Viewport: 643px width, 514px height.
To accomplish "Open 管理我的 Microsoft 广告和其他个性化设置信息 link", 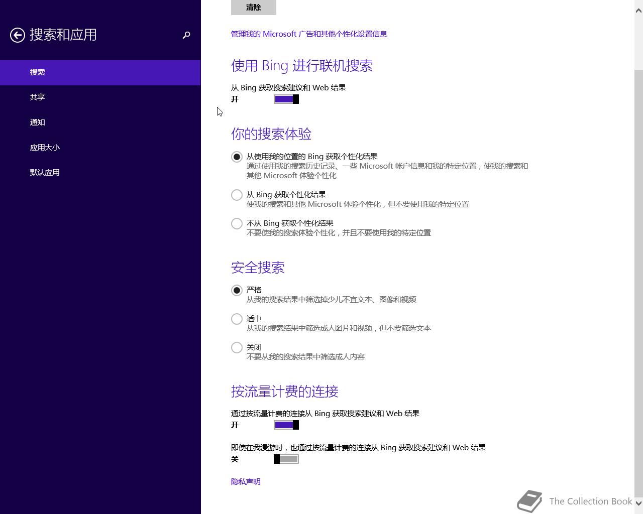I will pyautogui.click(x=309, y=34).
